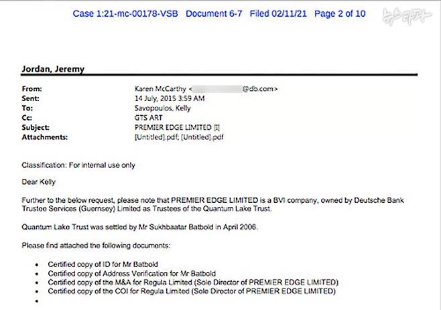Click the sent date 14 July, 2015
The height and width of the screenshot is (310, 441).
coord(172,97)
